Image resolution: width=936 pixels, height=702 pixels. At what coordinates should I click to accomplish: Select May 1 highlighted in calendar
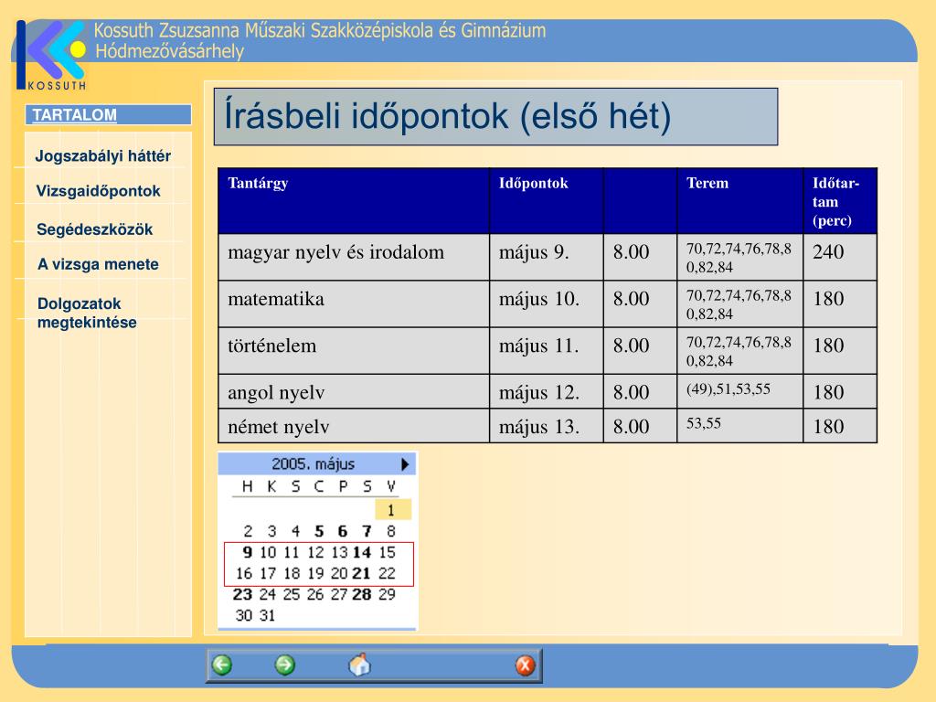(392, 510)
